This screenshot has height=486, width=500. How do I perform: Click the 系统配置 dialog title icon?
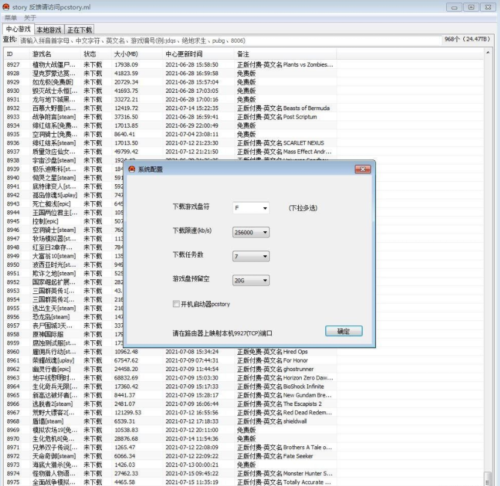click(133, 170)
